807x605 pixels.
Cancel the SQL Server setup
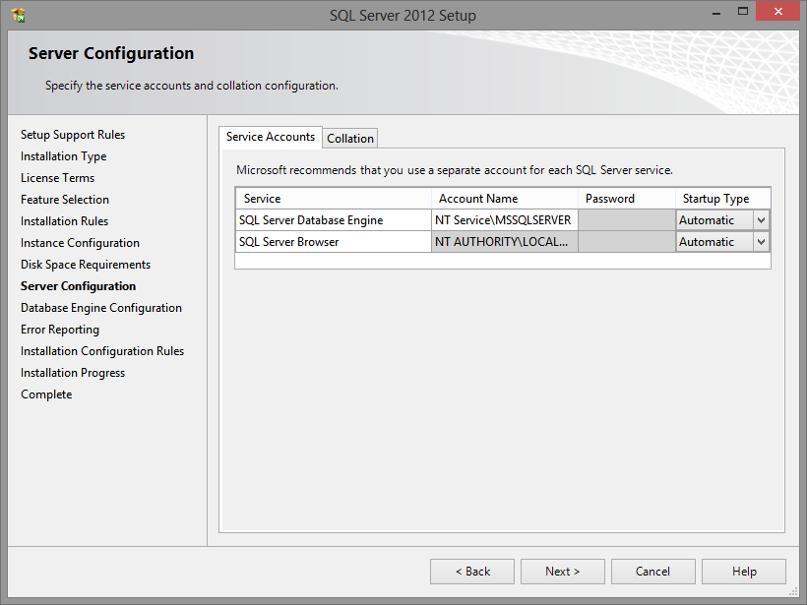coord(652,572)
